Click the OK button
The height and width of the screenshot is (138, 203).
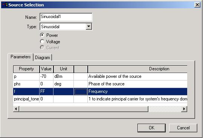(151, 128)
